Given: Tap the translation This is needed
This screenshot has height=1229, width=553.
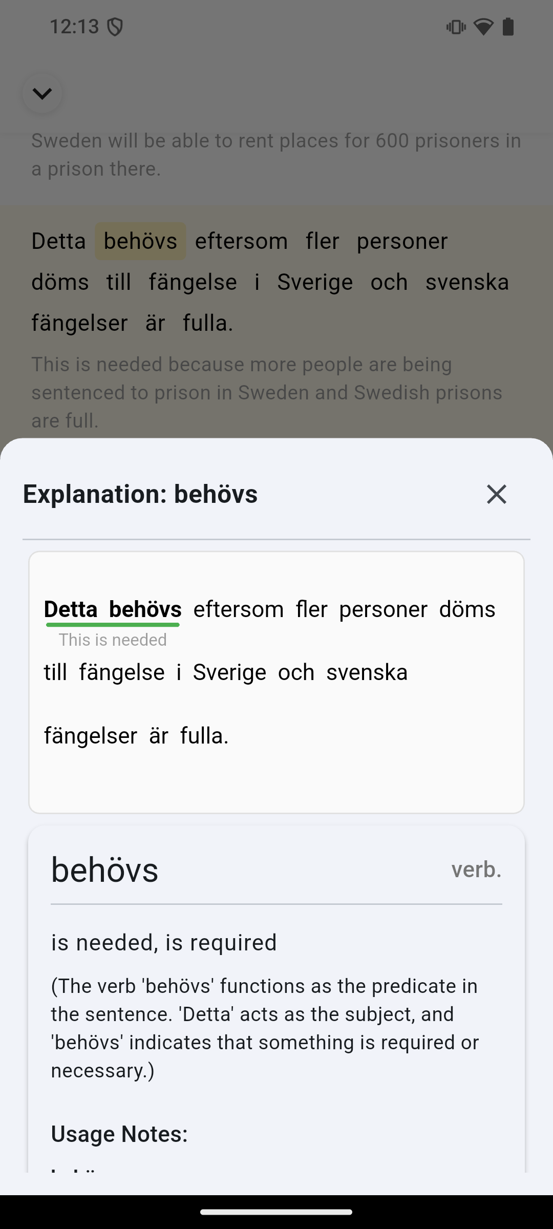Looking at the screenshot, I should click(112, 639).
